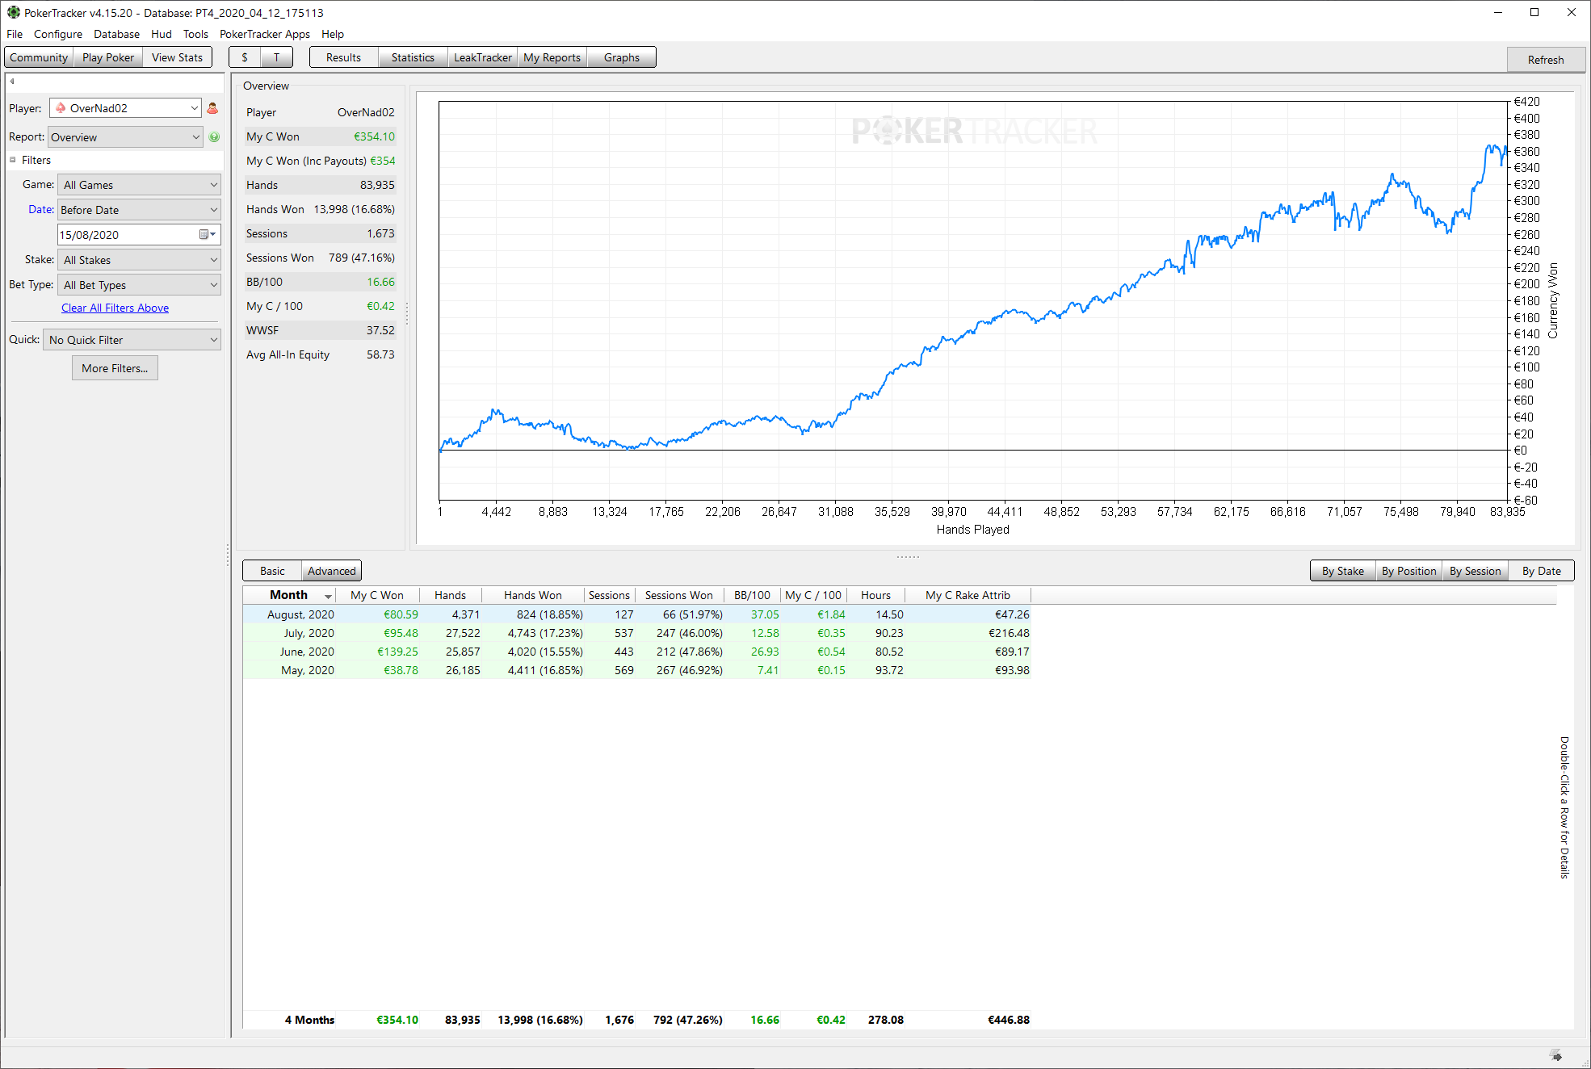Toggle the Advanced report view
The width and height of the screenshot is (1591, 1069).
[331, 571]
